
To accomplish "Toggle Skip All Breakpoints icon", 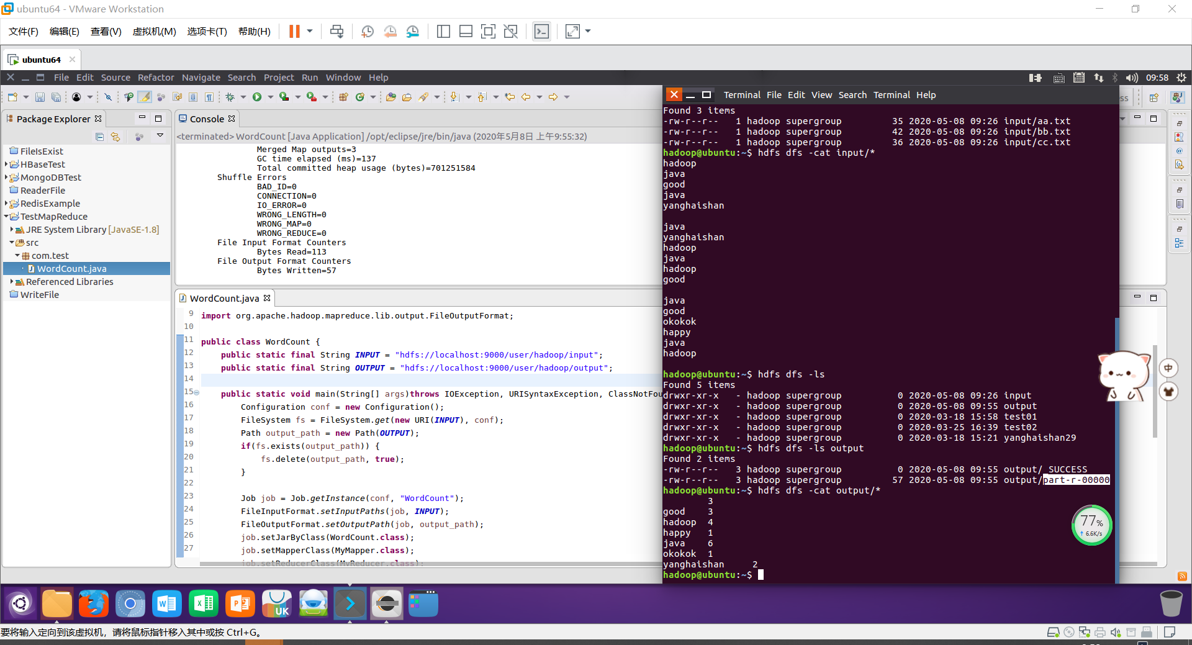I will click(108, 97).
